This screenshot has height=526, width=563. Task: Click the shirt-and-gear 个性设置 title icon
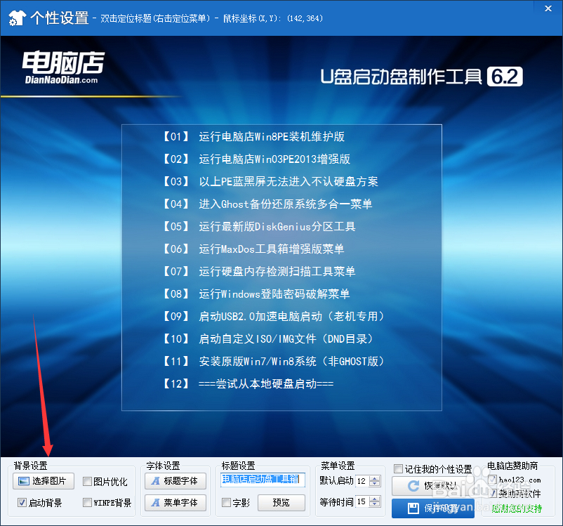[18, 18]
